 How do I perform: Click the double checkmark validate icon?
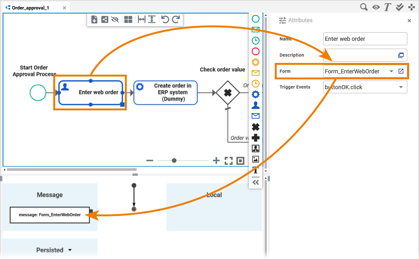pyautogui.click(x=400, y=7)
